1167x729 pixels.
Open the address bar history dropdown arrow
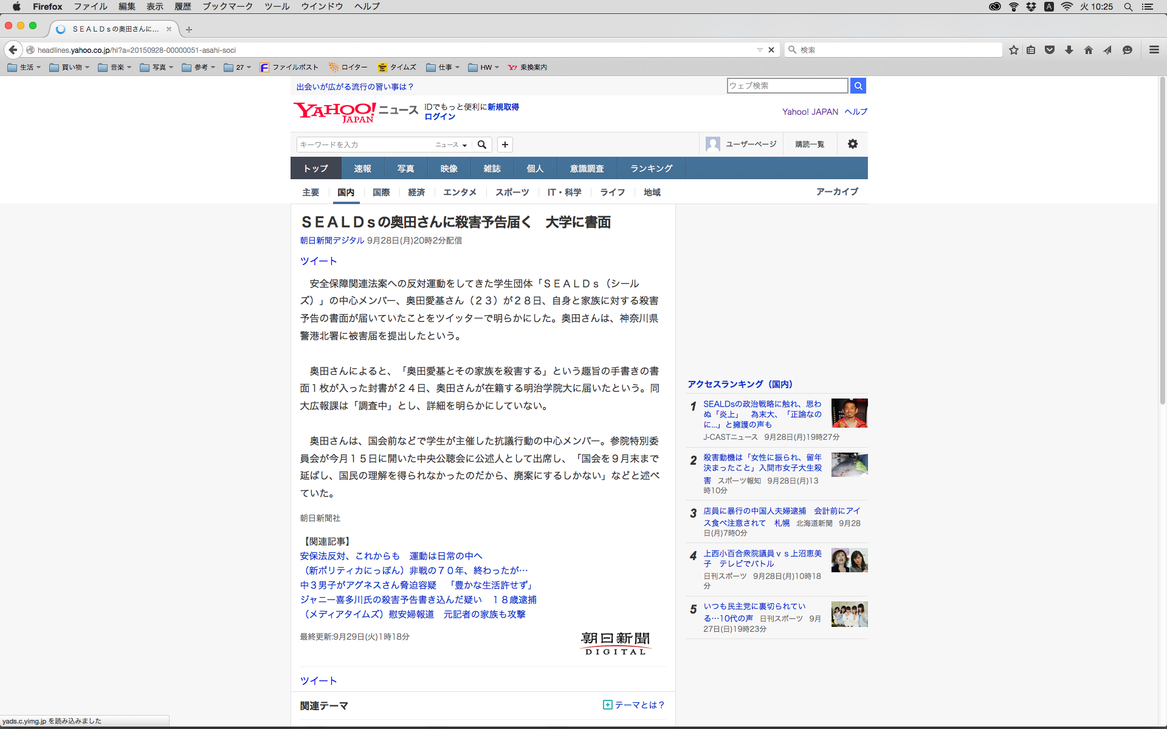pos(759,50)
